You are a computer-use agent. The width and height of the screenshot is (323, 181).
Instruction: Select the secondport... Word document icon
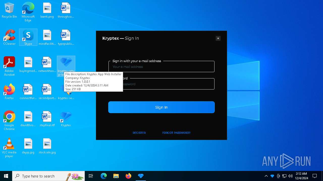click(47, 92)
